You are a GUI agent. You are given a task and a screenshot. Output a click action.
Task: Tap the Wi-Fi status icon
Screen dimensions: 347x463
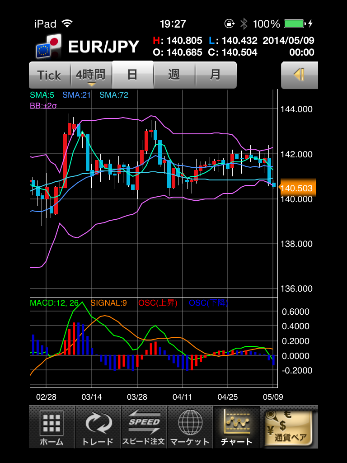(67, 24)
